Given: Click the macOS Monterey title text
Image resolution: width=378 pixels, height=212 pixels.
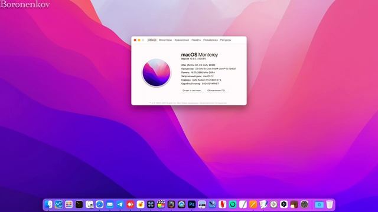Looking at the screenshot, I should (x=200, y=55).
